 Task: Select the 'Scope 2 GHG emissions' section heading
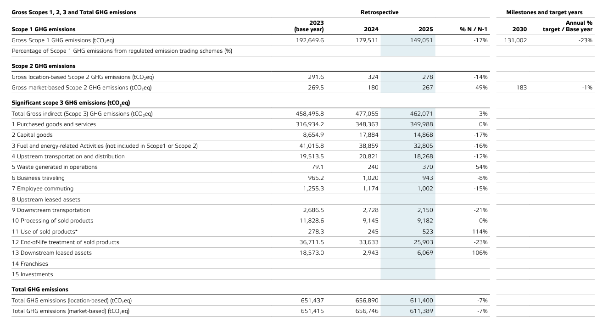click(x=44, y=66)
